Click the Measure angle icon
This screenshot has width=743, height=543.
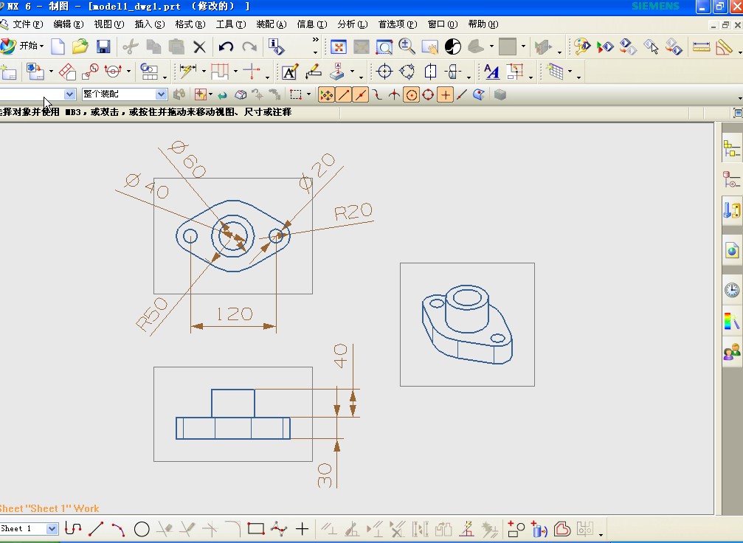tap(724, 46)
